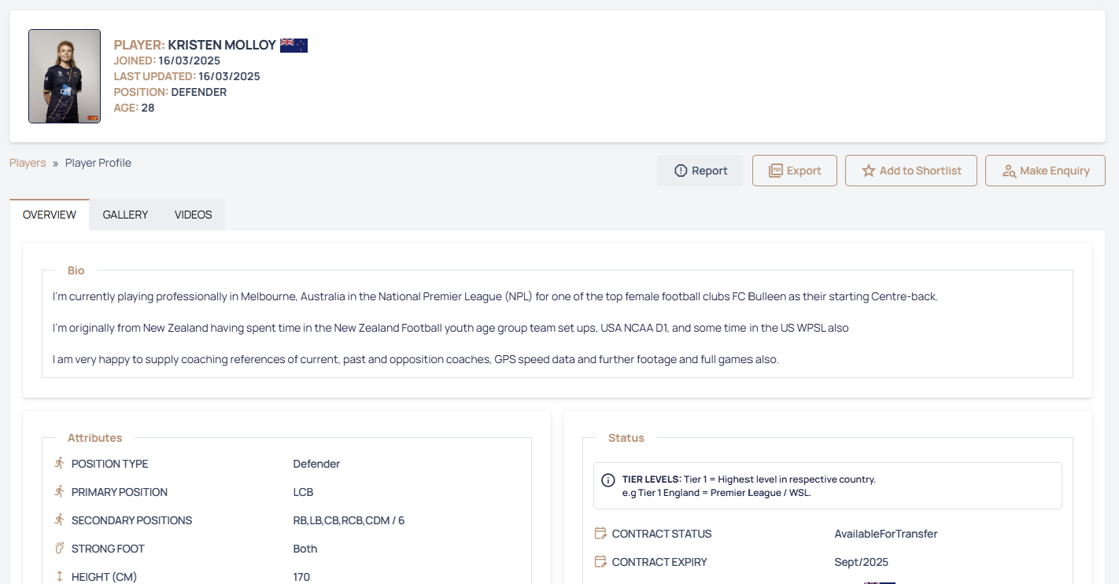Click the calendar icon beside Contract Status
The image size is (1119, 584).
pos(600,534)
